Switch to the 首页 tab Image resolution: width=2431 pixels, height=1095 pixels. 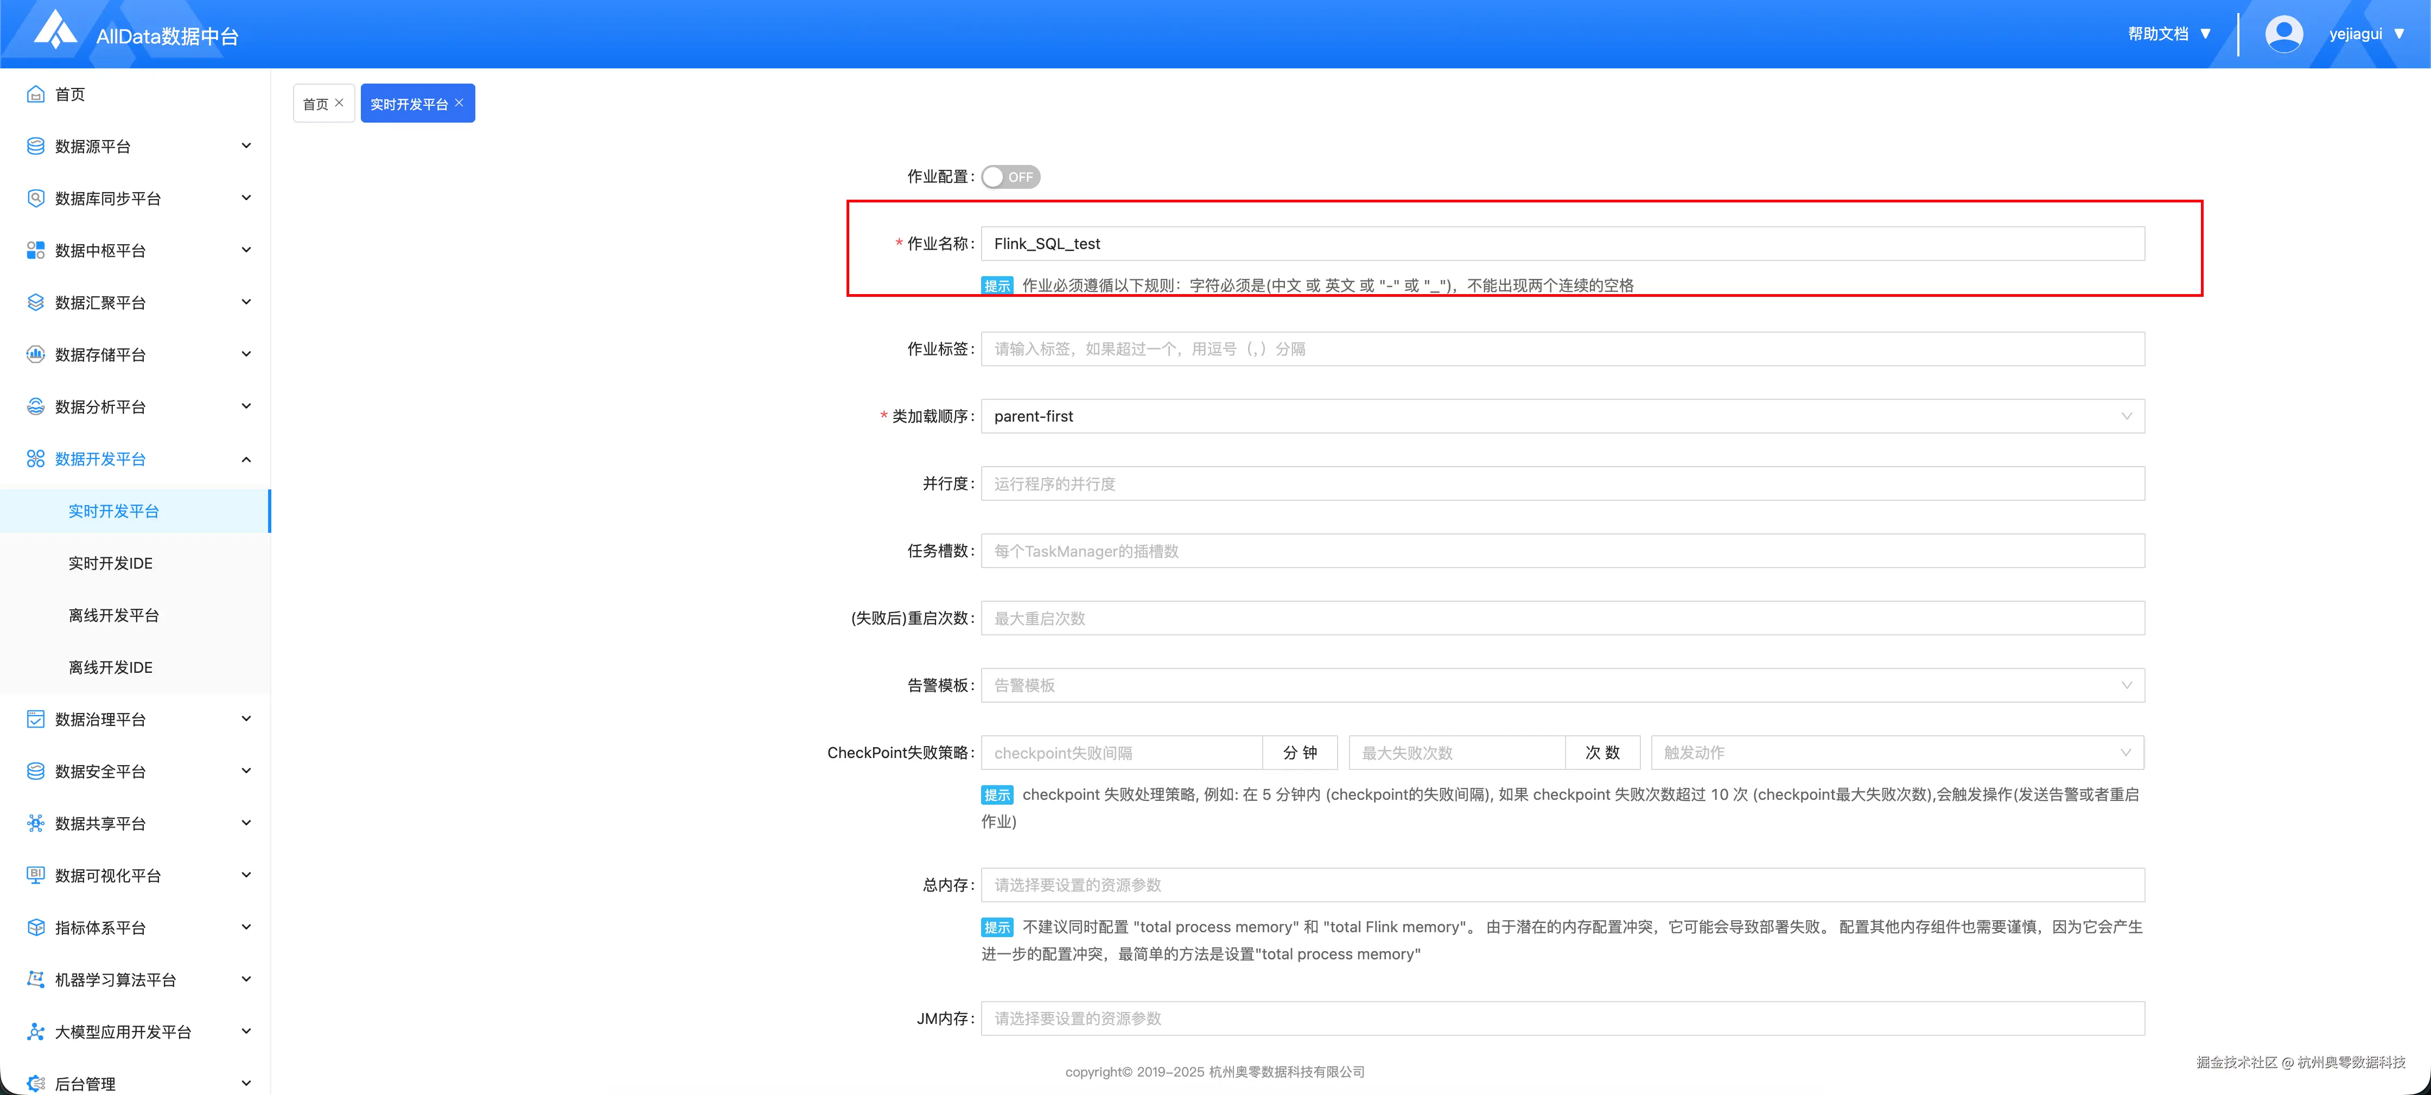click(317, 103)
